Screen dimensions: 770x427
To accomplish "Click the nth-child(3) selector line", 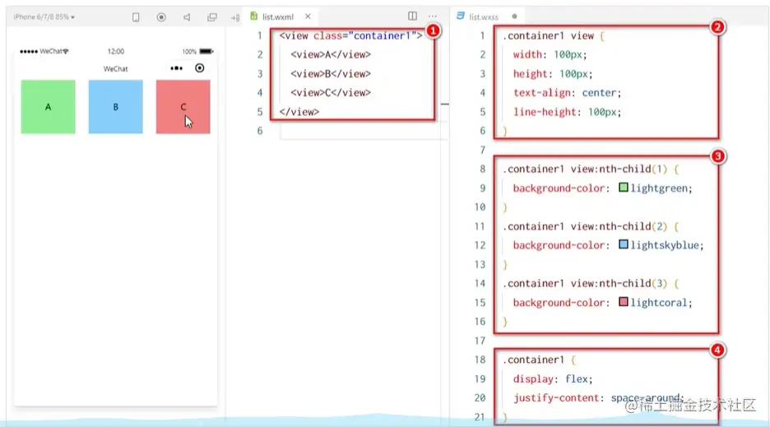I will point(591,284).
